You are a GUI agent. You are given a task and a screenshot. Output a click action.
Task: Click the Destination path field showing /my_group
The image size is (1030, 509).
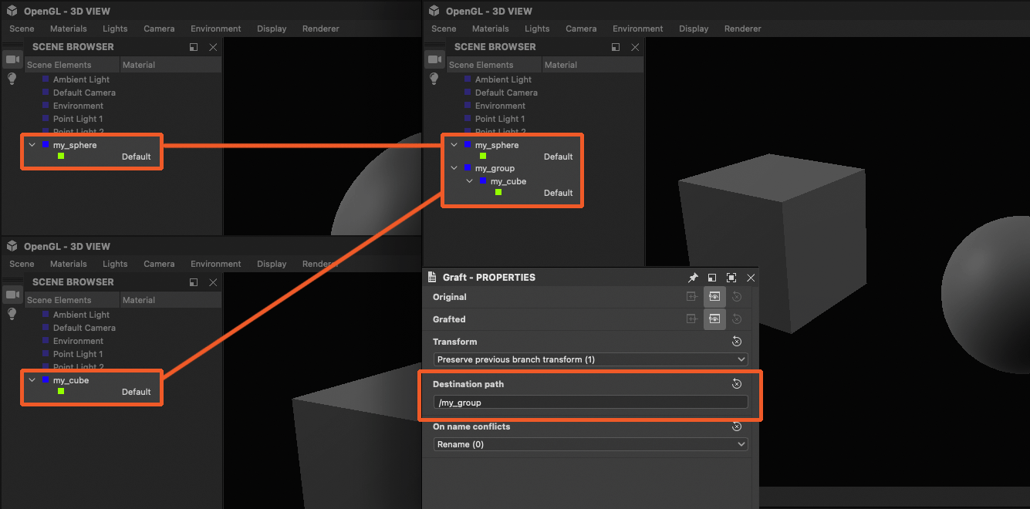click(590, 402)
